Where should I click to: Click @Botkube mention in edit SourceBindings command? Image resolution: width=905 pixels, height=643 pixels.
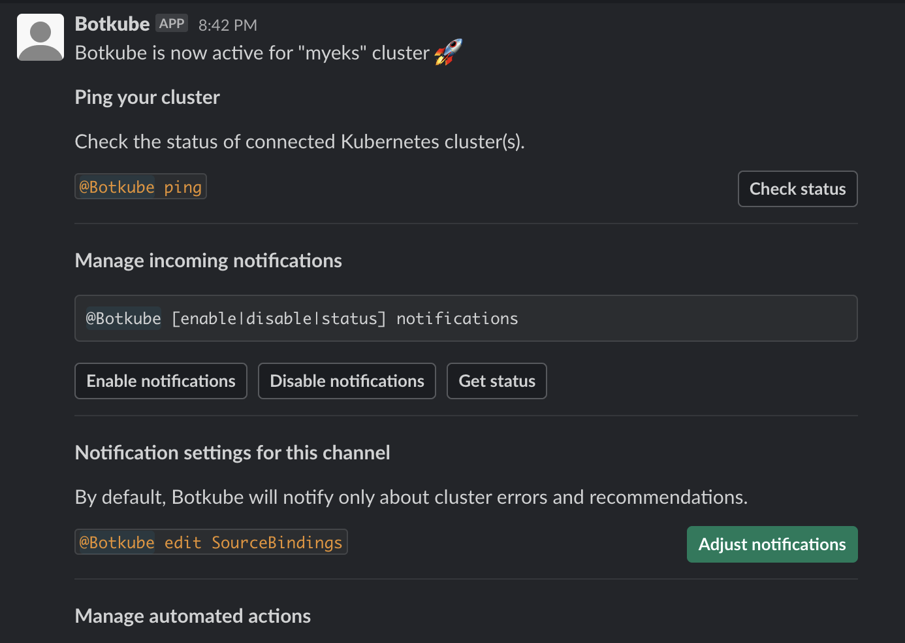click(117, 543)
